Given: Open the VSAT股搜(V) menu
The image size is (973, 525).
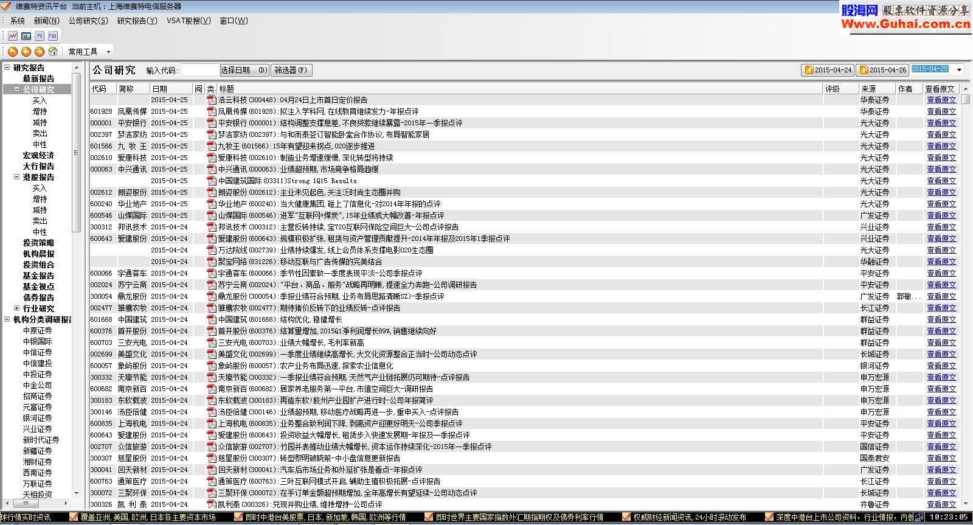Looking at the screenshot, I should click(x=189, y=21).
